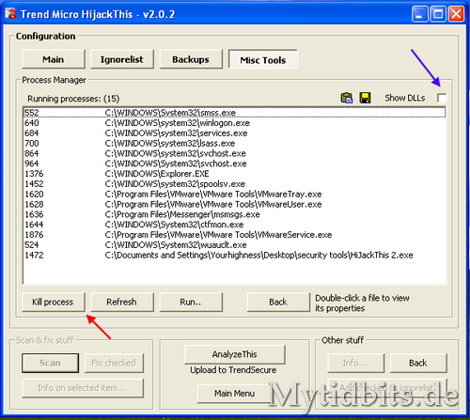The height and width of the screenshot is (420, 470).
Task: Click Info on selected item button
Action: [83, 388]
